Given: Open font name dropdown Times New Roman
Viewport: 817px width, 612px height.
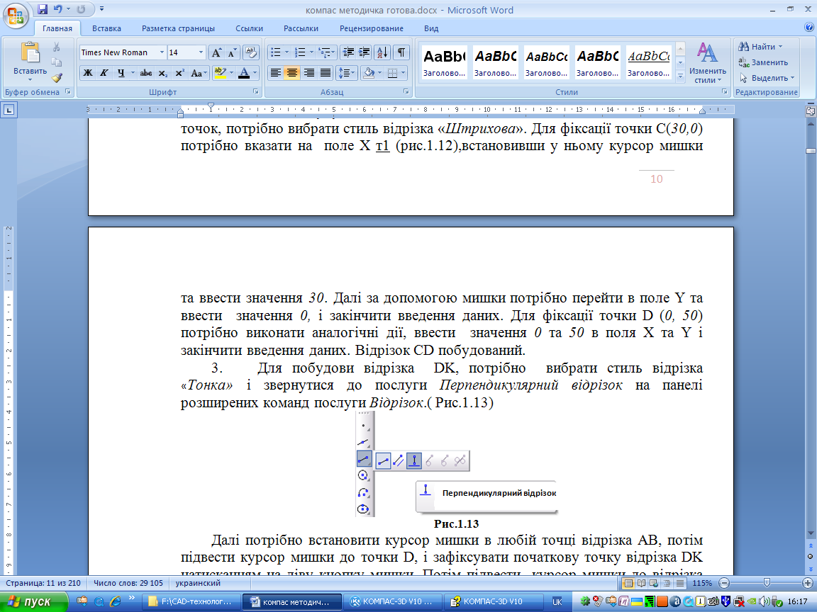Looking at the screenshot, I should click(x=162, y=52).
